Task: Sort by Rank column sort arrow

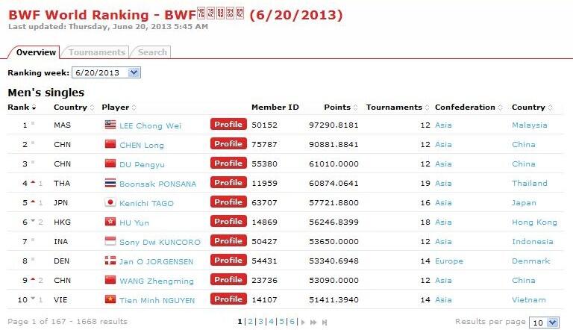Action: tap(34, 108)
